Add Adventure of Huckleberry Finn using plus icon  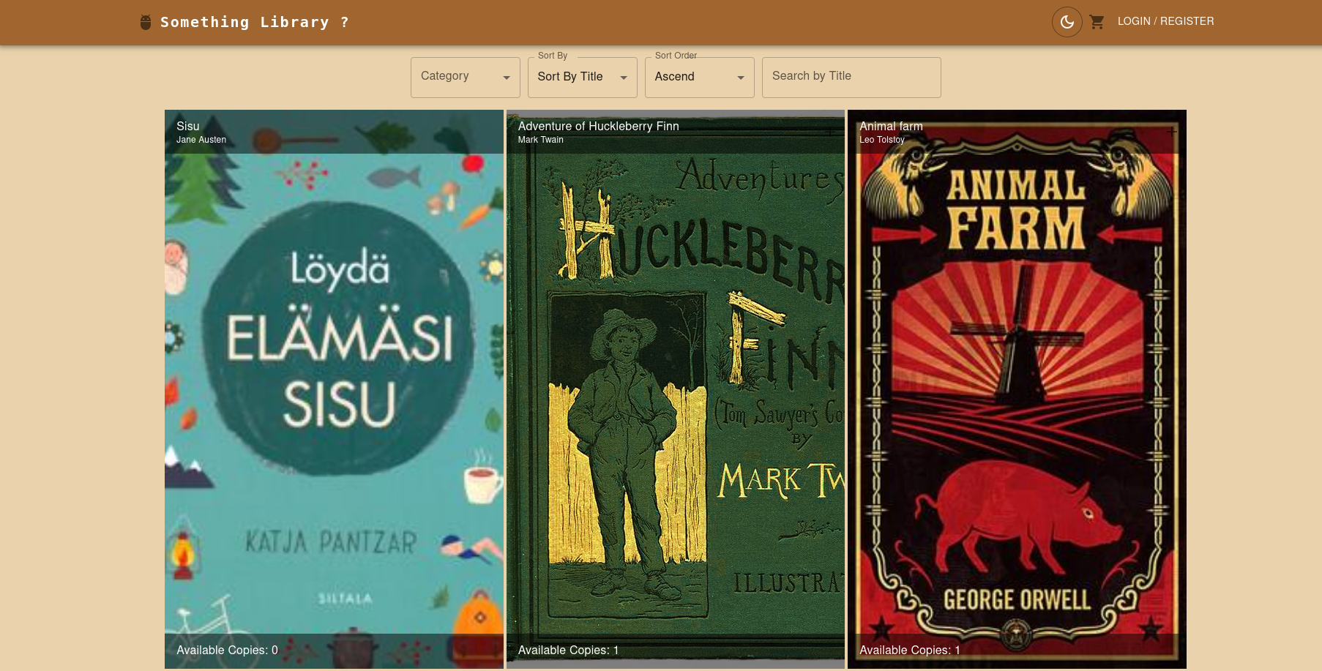pyautogui.click(x=829, y=132)
